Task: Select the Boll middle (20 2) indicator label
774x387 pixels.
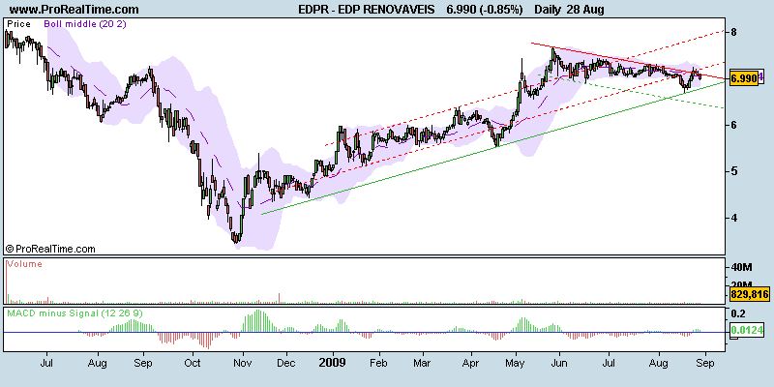Action: (85, 23)
